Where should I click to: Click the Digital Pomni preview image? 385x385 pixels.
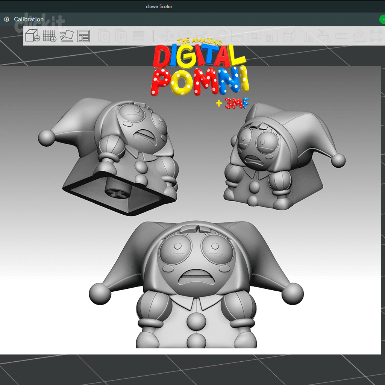190,210
